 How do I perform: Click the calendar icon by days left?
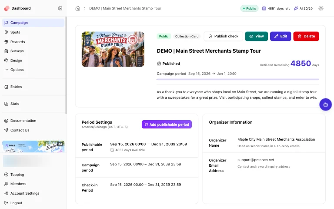coord(264,8)
